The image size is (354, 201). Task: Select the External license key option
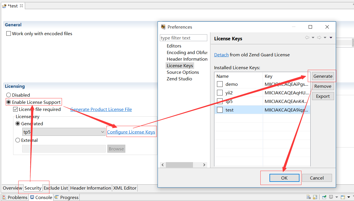(x=18, y=140)
